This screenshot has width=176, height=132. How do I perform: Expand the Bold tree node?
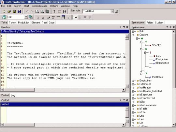pos(133,31)
